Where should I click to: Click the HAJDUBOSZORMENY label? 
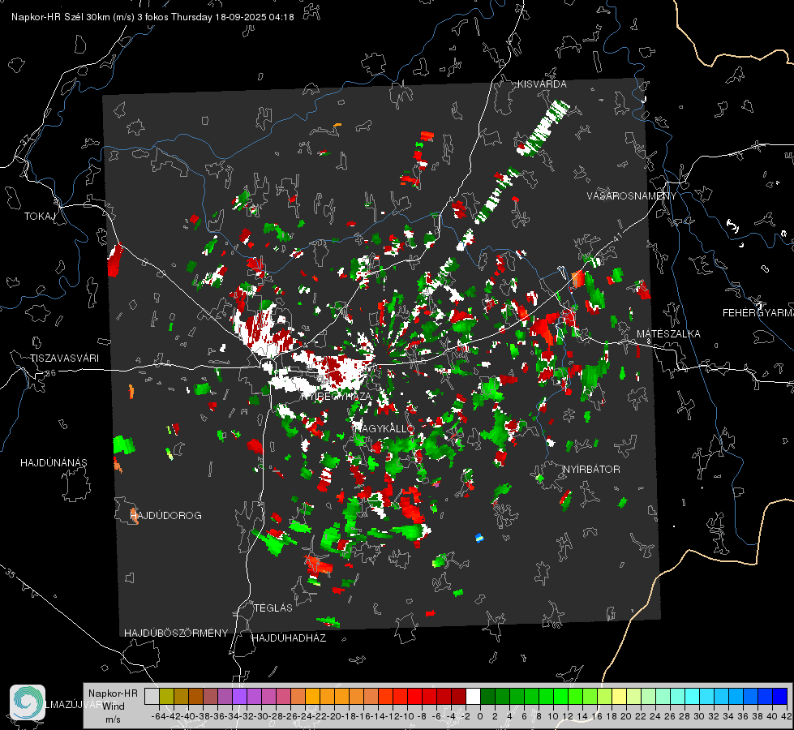[x=176, y=633]
